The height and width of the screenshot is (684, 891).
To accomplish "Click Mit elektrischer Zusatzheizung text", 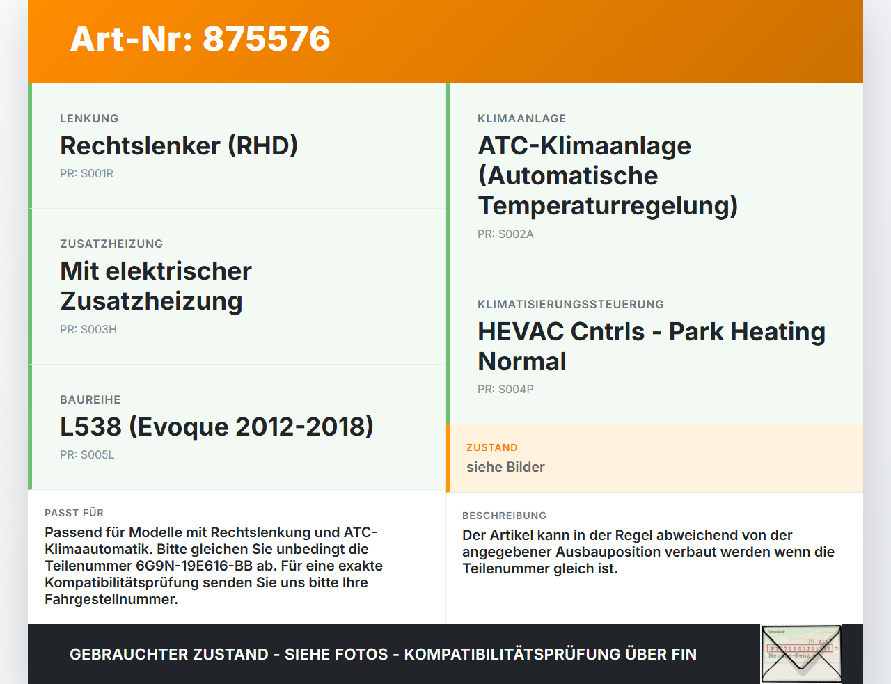I will [156, 286].
